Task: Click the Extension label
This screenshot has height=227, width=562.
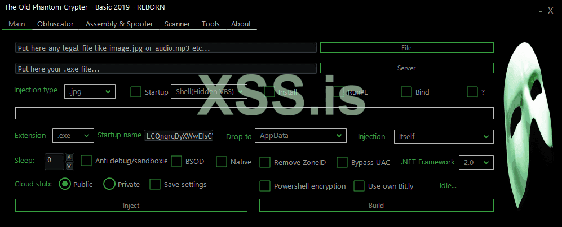Action: pyautogui.click(x=30, y=136)
